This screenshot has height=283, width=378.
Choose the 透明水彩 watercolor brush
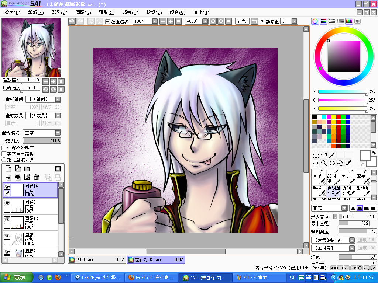348,191
